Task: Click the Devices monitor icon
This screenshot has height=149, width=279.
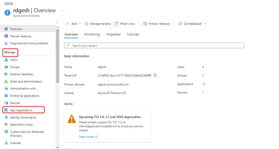Action: pyautogui.click(x=6, y=103)
